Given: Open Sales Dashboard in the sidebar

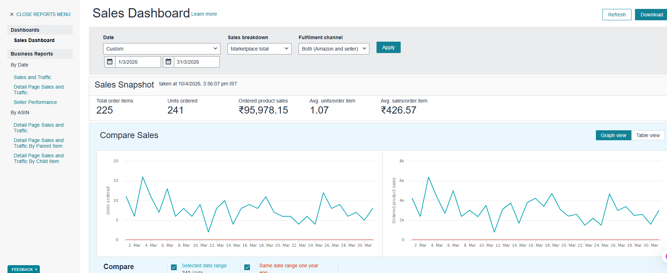Looking at the screenshot, I should click(34, 40).
